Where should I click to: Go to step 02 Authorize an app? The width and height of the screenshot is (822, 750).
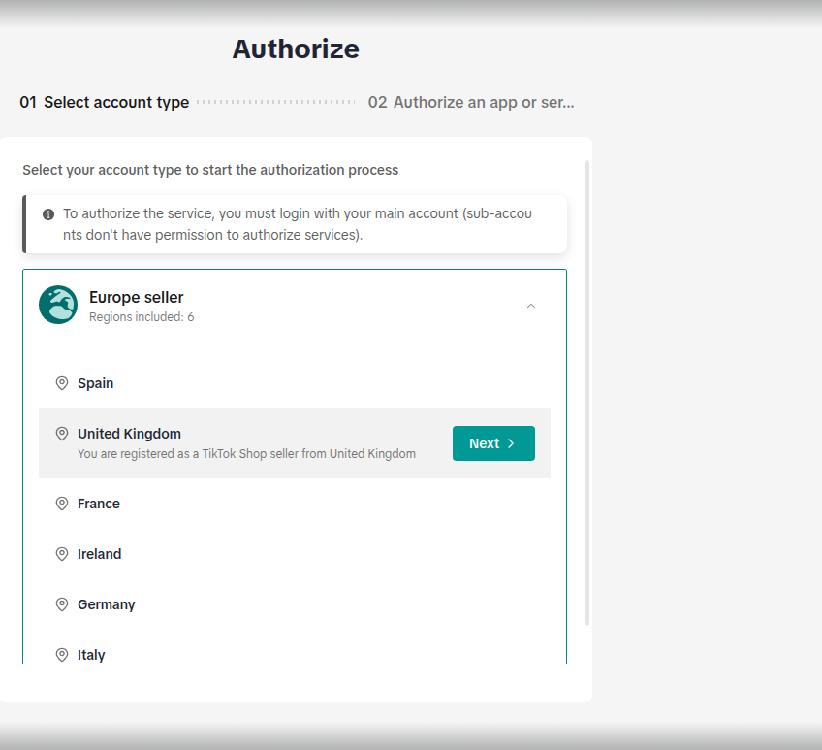471,102
